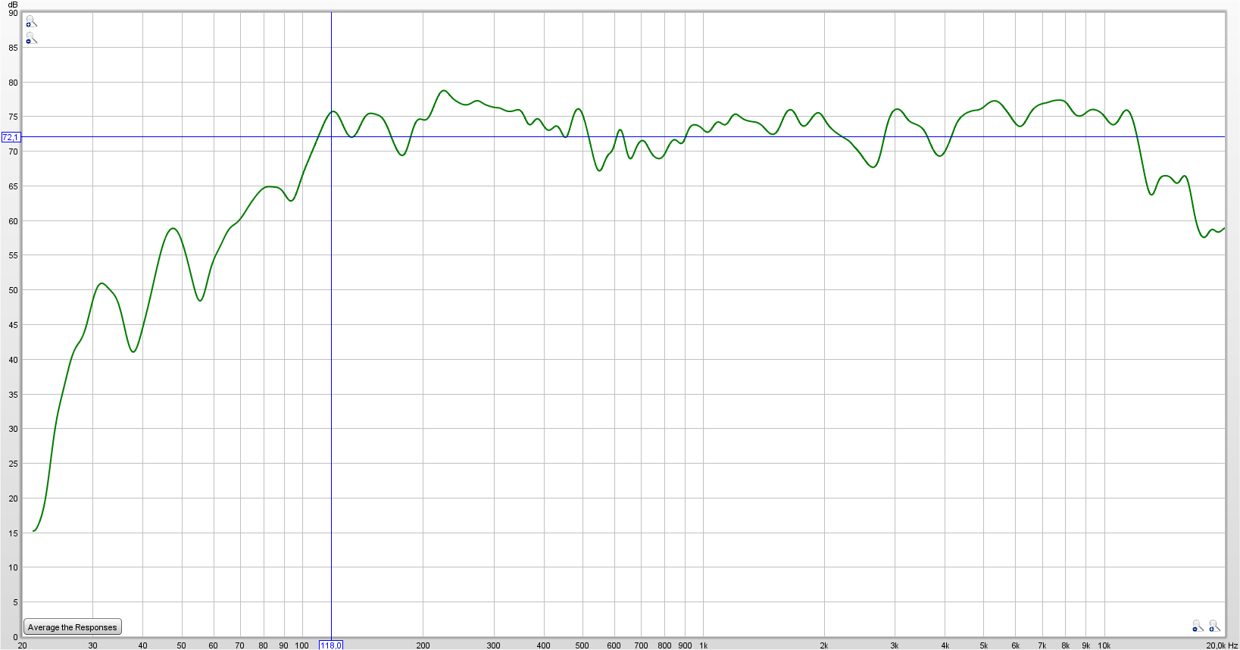Click the 10k frequency axis label
This screenshot has height=650, width=1240.
coord(1104,645)
